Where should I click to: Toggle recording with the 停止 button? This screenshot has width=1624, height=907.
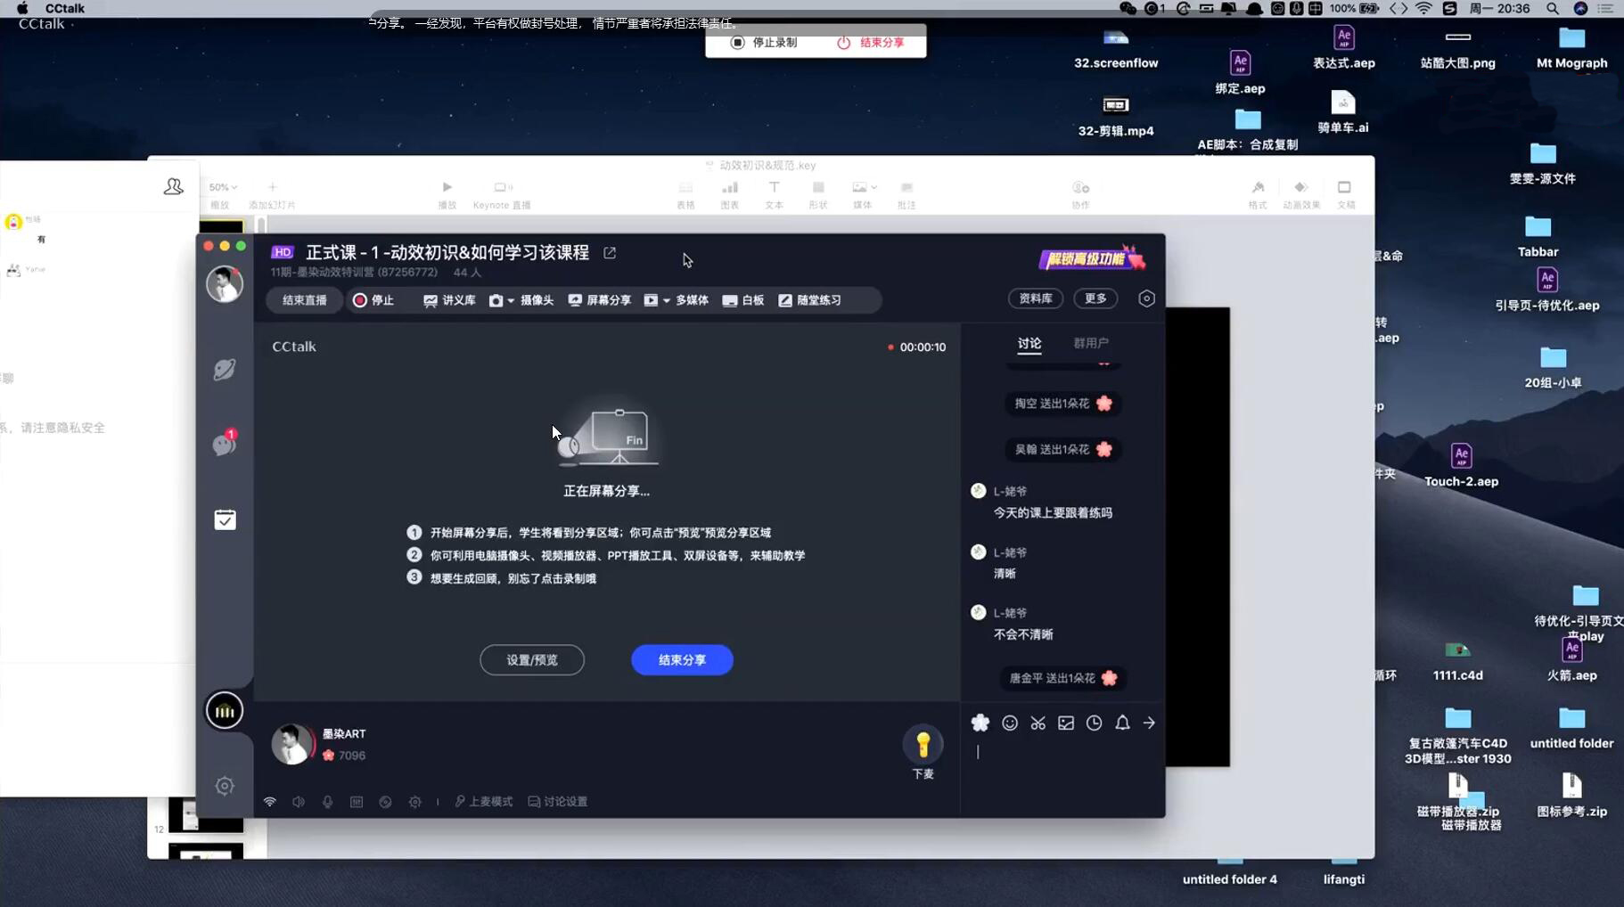point(373,300)
